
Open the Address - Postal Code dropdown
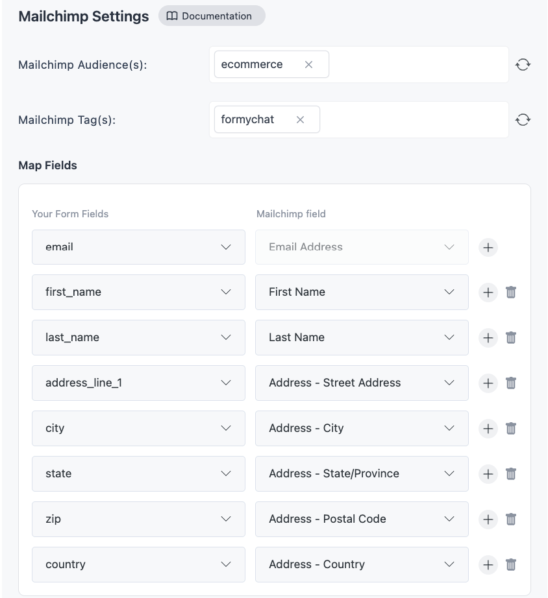tap(362, 519)
